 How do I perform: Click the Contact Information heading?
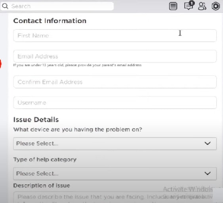(50, 21)
